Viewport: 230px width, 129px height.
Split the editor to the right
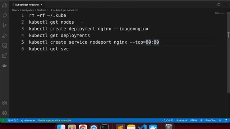219,5
